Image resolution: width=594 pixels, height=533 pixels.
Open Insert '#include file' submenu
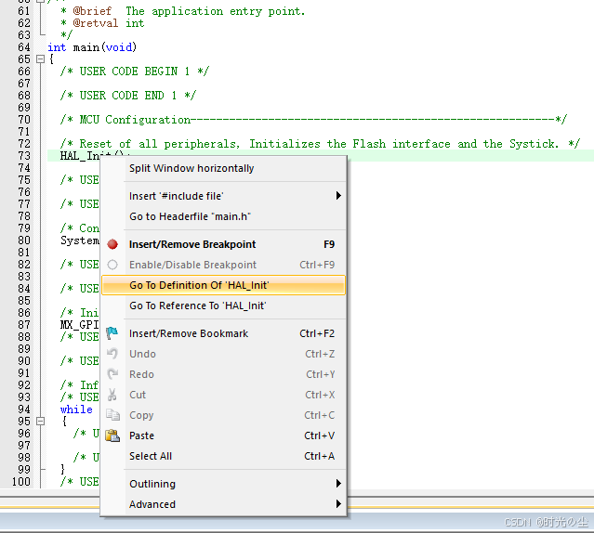pyautogui.click(x=223, y=196)
